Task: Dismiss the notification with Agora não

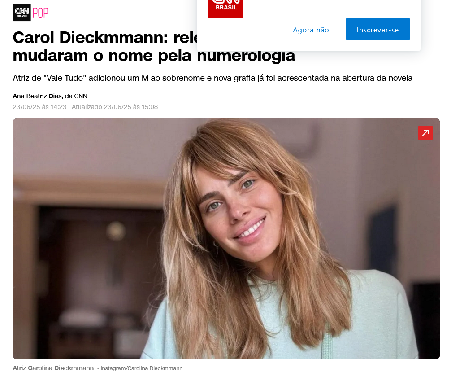Action: 311,30
